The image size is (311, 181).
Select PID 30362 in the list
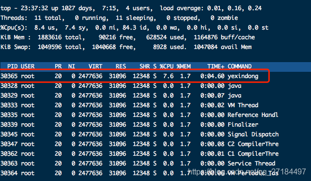click(x=9, y=154)
